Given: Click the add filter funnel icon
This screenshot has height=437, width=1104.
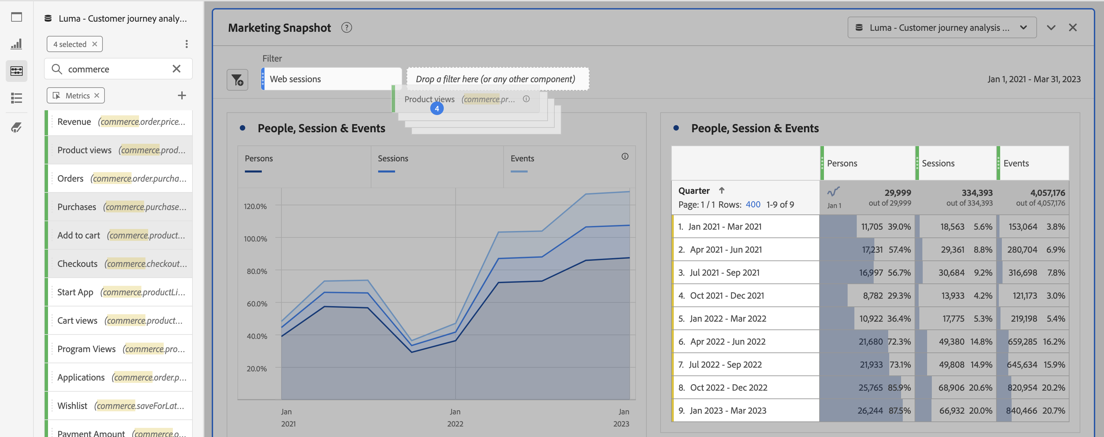Looking at the screenshot, I should [237, 80].
